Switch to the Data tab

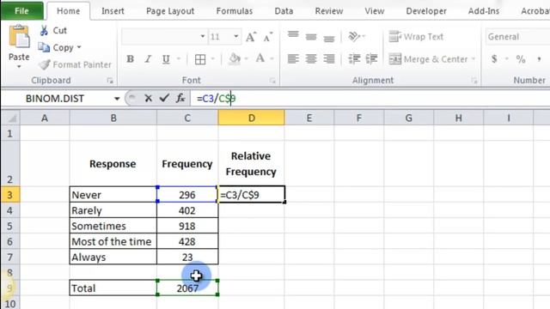(x=284, y=11)
